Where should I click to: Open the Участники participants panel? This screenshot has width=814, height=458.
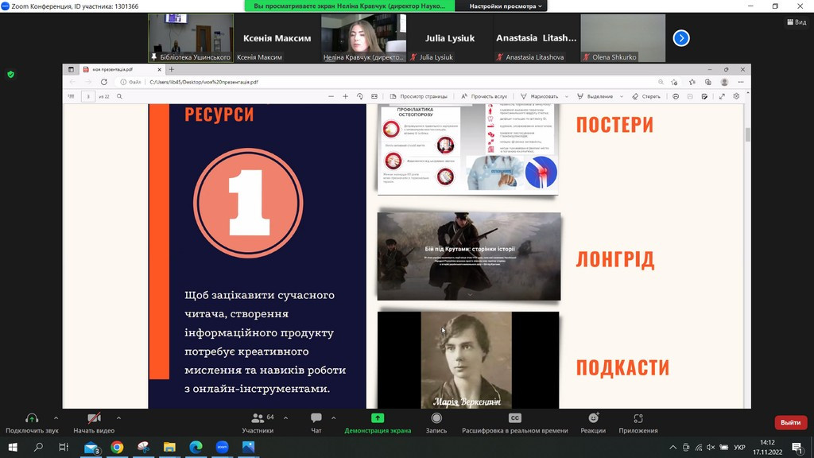click(258, 423)
